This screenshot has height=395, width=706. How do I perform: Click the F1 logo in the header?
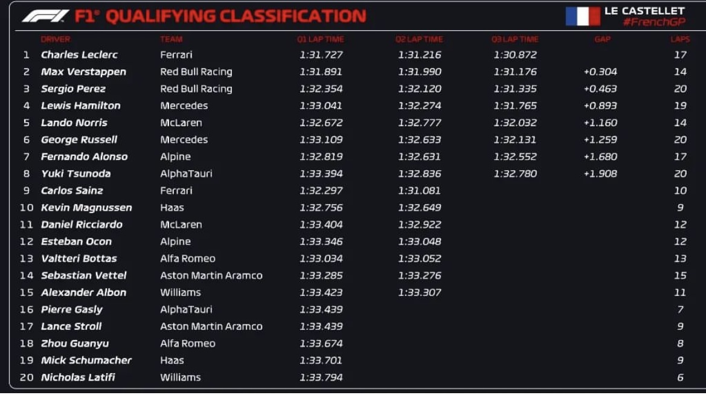pyautogui.click(x=45, y=16)
